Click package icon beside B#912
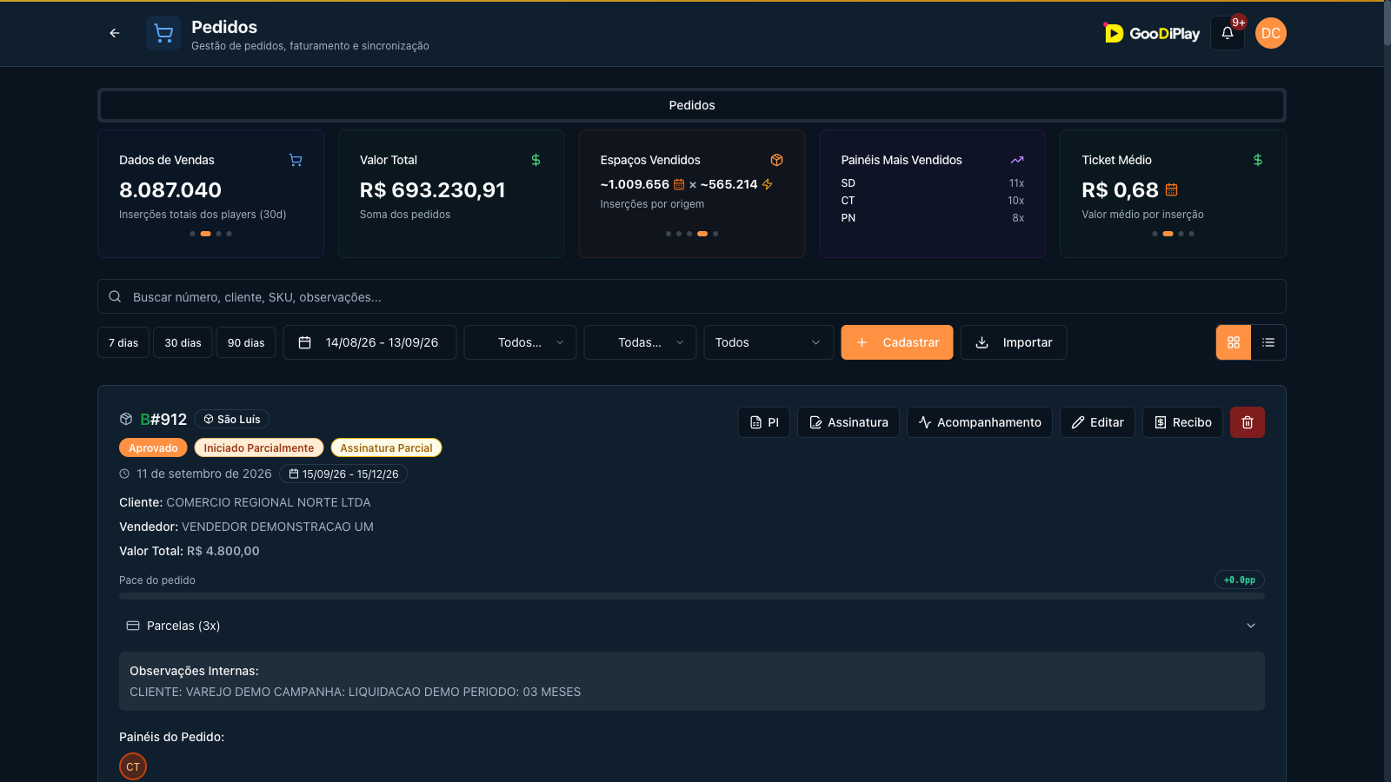1391x782 pixels. (x=126, y=419)
